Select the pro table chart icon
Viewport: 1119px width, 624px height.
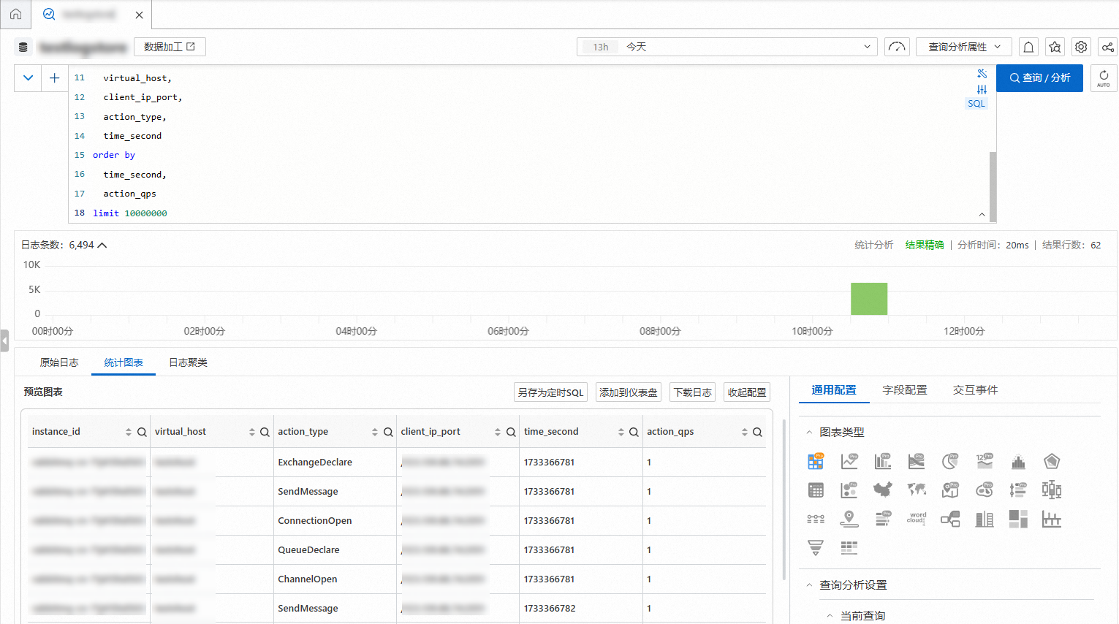[x=816, y=461]
